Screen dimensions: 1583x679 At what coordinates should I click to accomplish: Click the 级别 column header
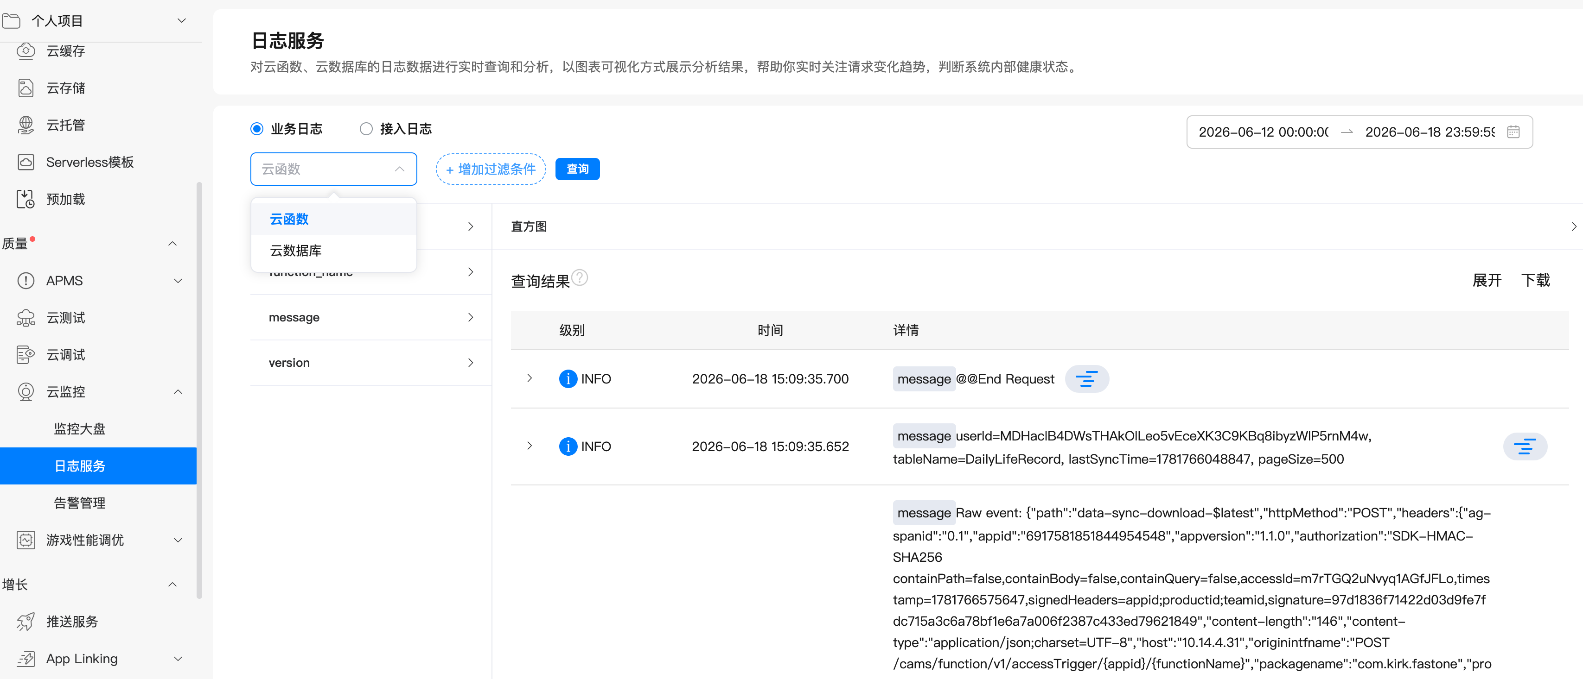click(572, 330)
